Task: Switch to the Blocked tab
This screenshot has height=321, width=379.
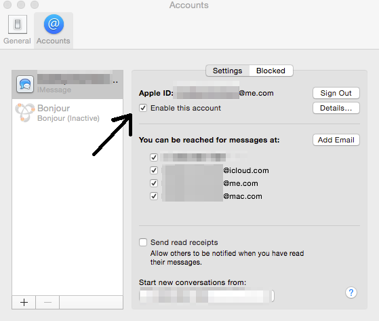Action: [x=271, y=71]
